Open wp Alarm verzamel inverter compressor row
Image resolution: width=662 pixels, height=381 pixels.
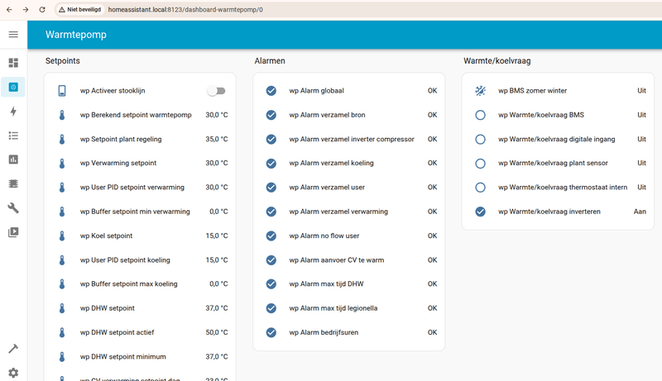point(349,139)
